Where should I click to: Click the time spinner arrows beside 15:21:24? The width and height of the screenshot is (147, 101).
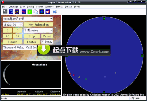click(21, 25)
